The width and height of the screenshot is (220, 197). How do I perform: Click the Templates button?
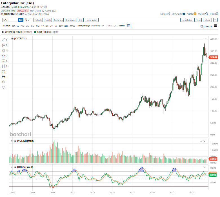pyautogui.click(x=186, y=20)
